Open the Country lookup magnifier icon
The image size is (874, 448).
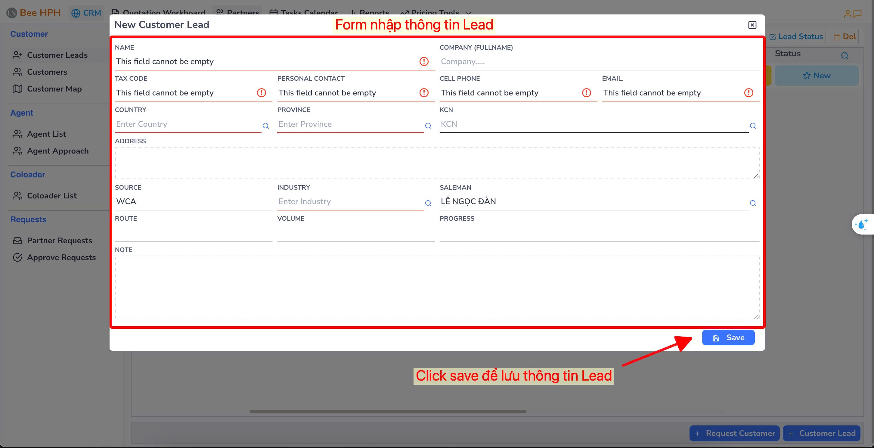point(266,126)
